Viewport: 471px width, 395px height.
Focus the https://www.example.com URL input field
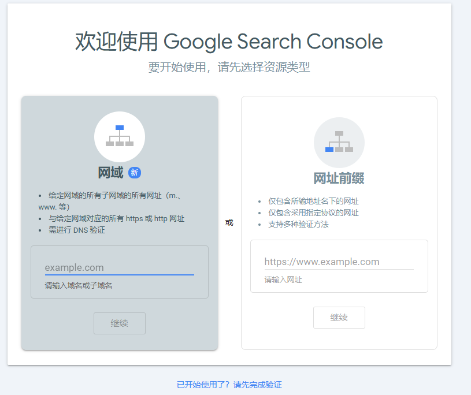tap(339, 262)
